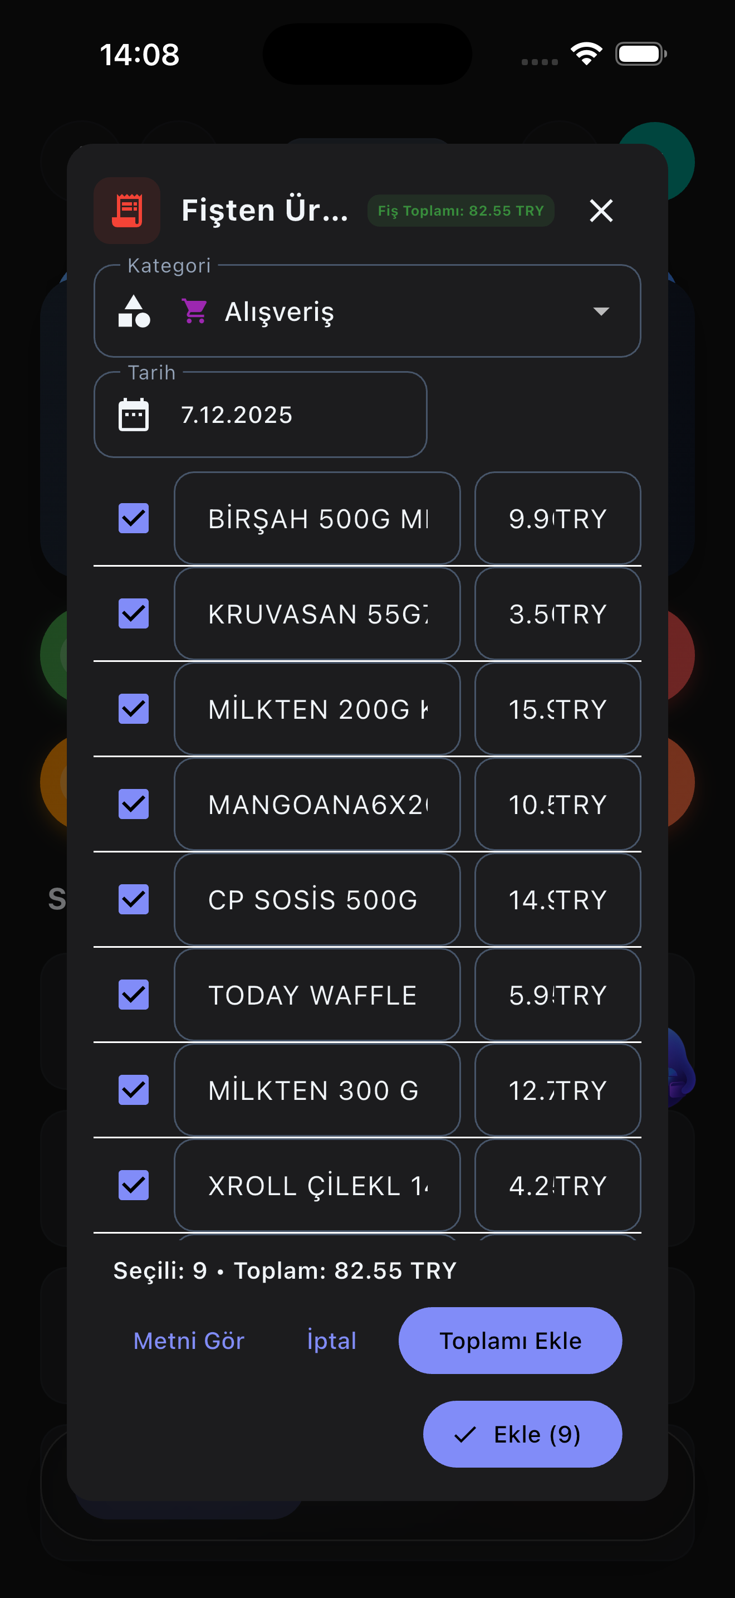Toggle the CP SOSİS 500G checkbox
The image size is (735, 1598).
tap(134, 899)
